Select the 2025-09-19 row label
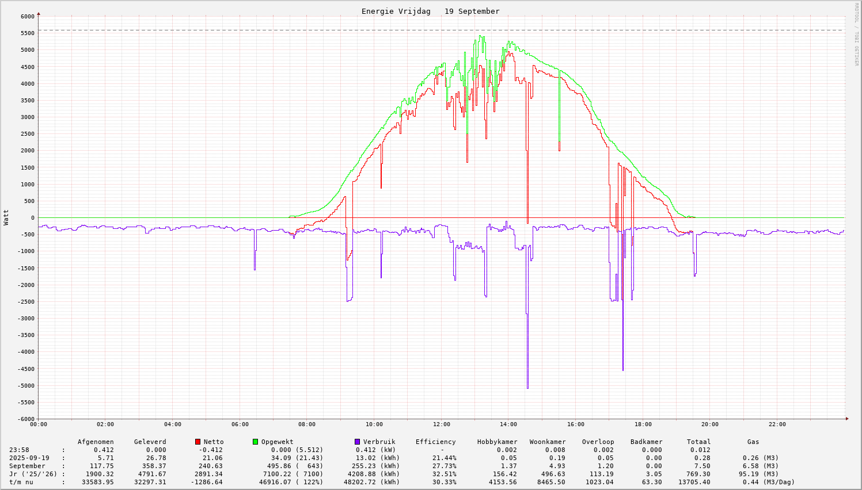This screenshot has height=490, width=862. pos(29,458)
